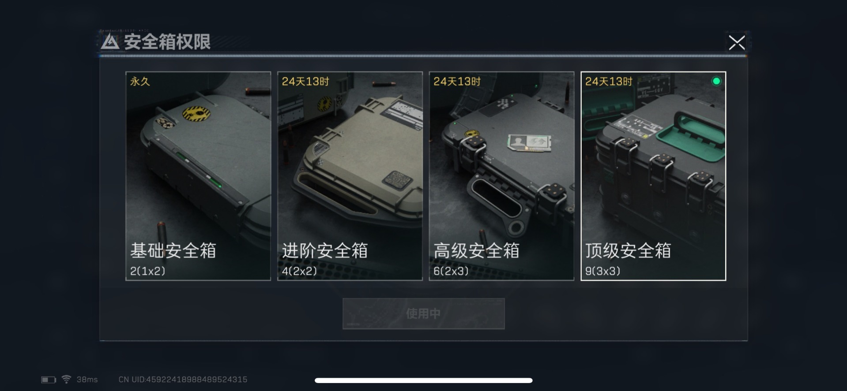The width and height of the screenshot is (847, 391).
Task: Click the 2(1x2) capacity label
Action: 148,271
